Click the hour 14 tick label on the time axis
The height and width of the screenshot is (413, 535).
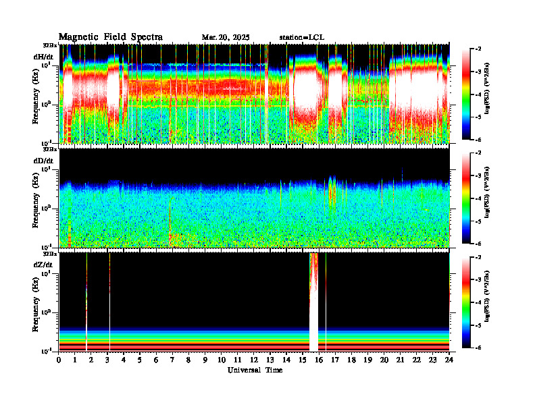286,360
